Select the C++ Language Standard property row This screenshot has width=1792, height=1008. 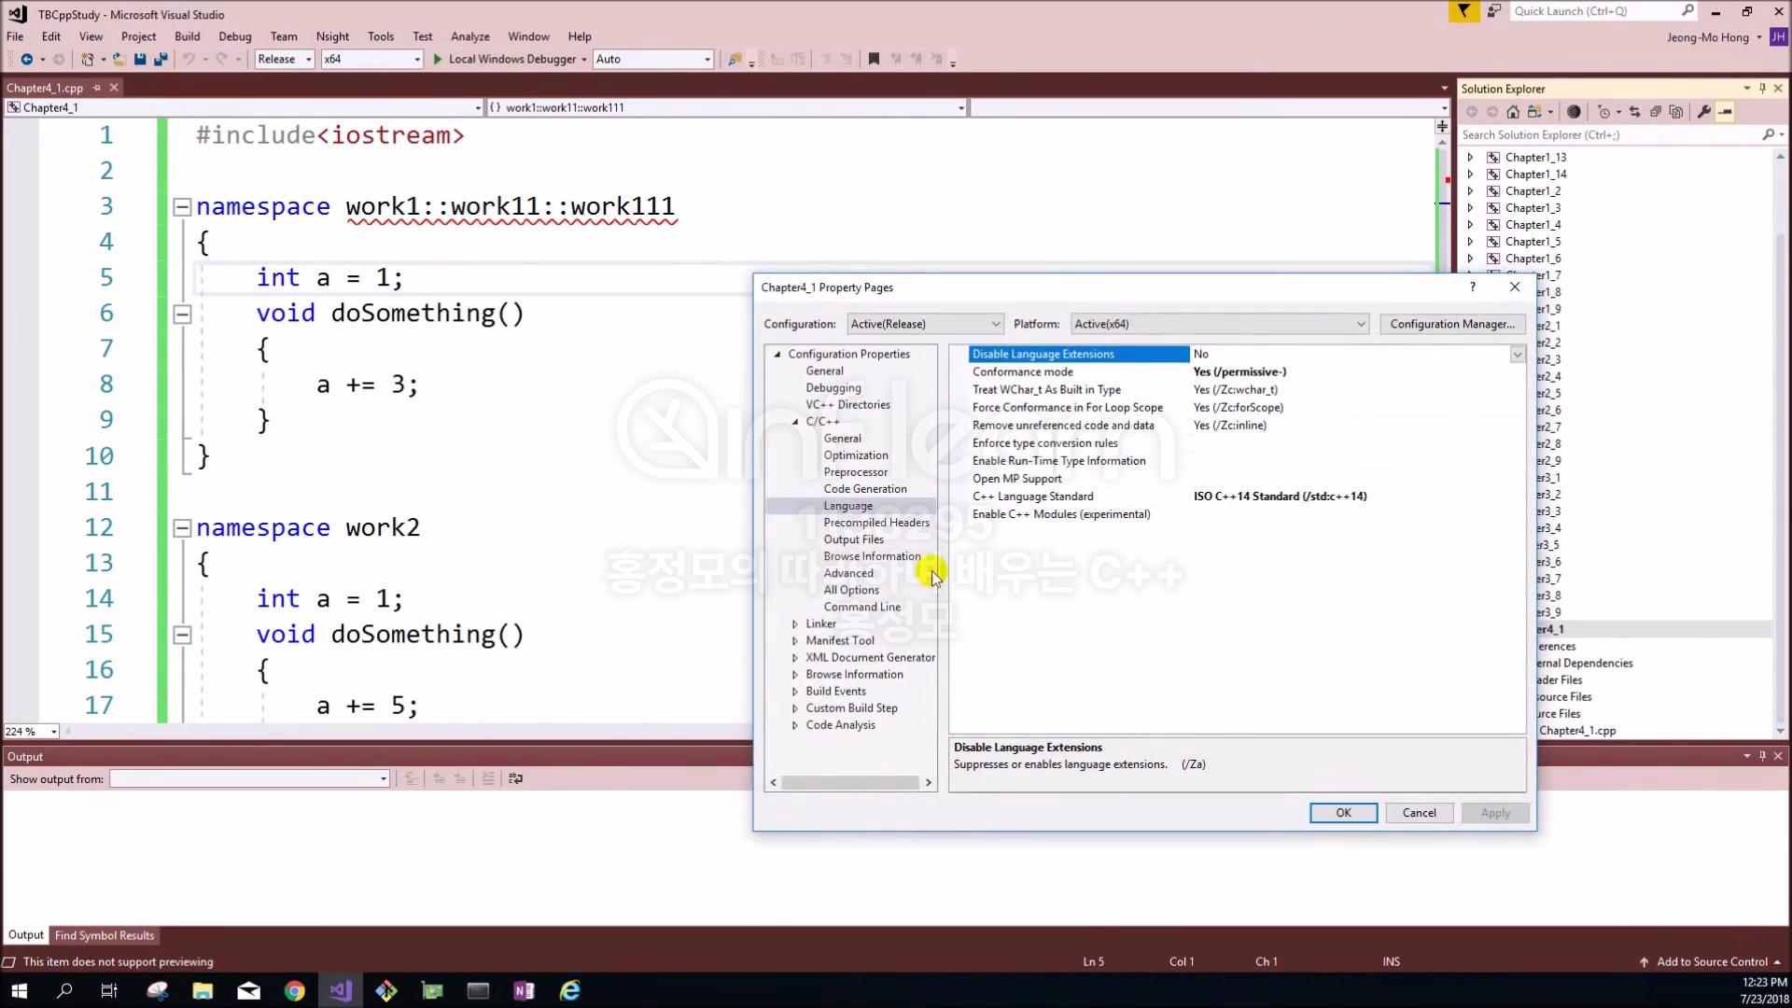(x=1032, y=497)
